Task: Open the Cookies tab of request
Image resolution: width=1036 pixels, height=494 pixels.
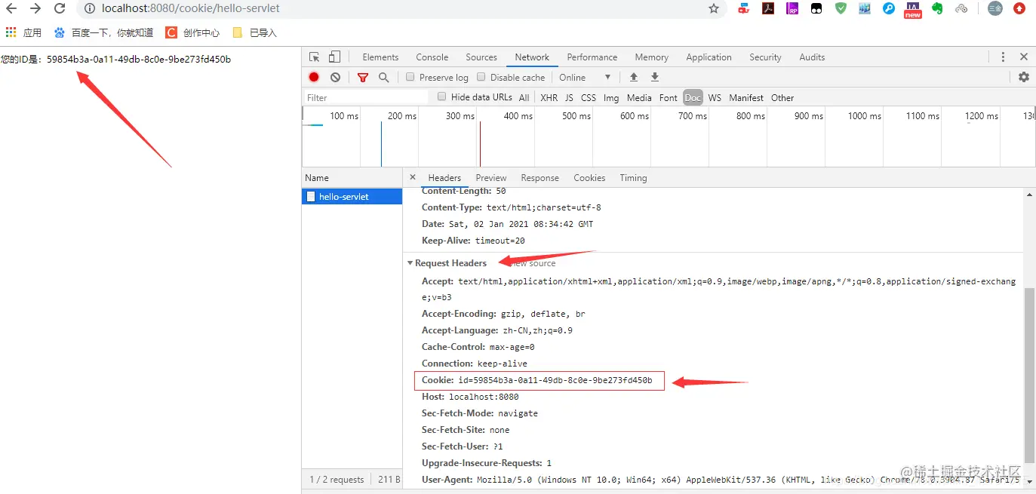Action: point(589,178)
